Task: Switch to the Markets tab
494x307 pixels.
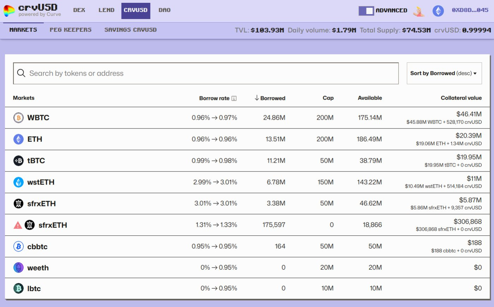Action: pyautogui.click(x=23, y=30)
